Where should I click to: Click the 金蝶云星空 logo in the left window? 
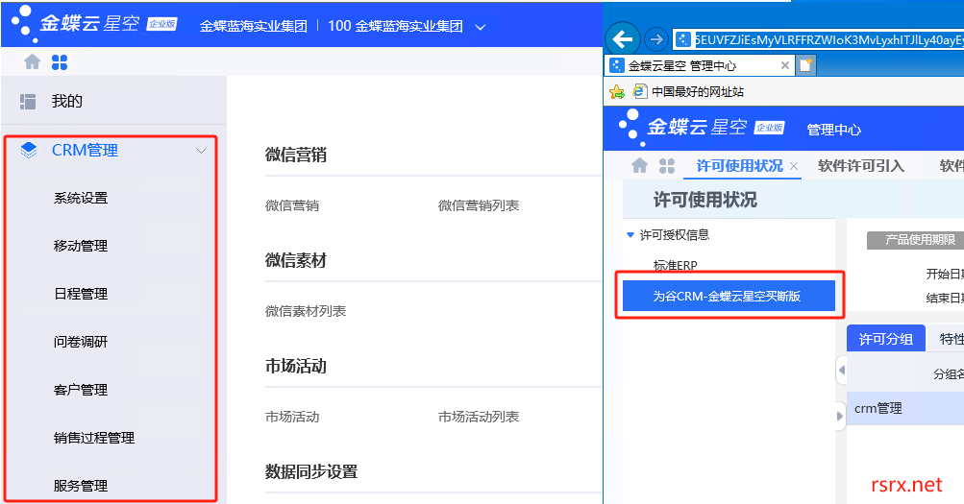[94, 23]
